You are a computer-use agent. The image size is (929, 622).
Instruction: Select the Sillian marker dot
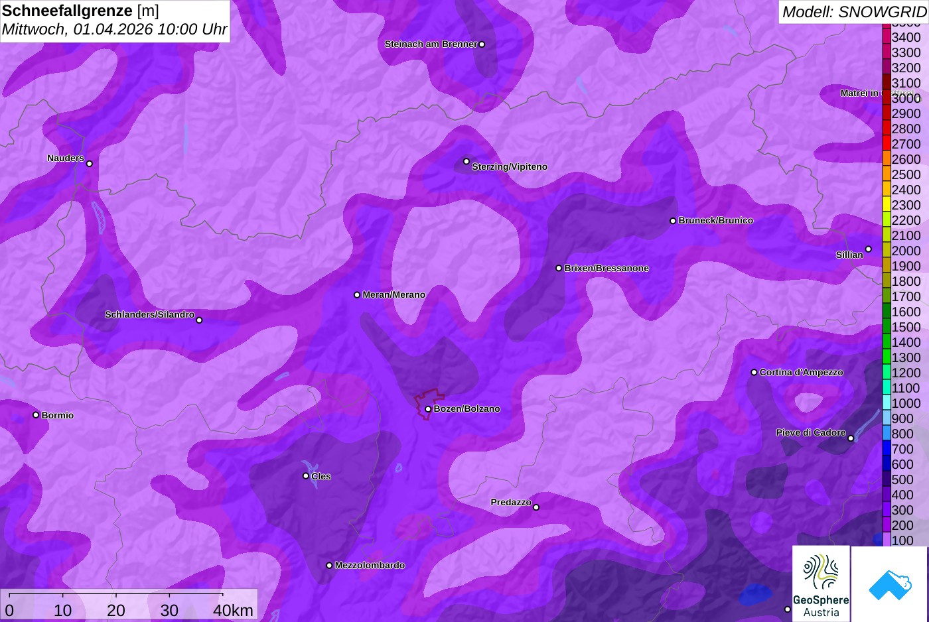868,249
